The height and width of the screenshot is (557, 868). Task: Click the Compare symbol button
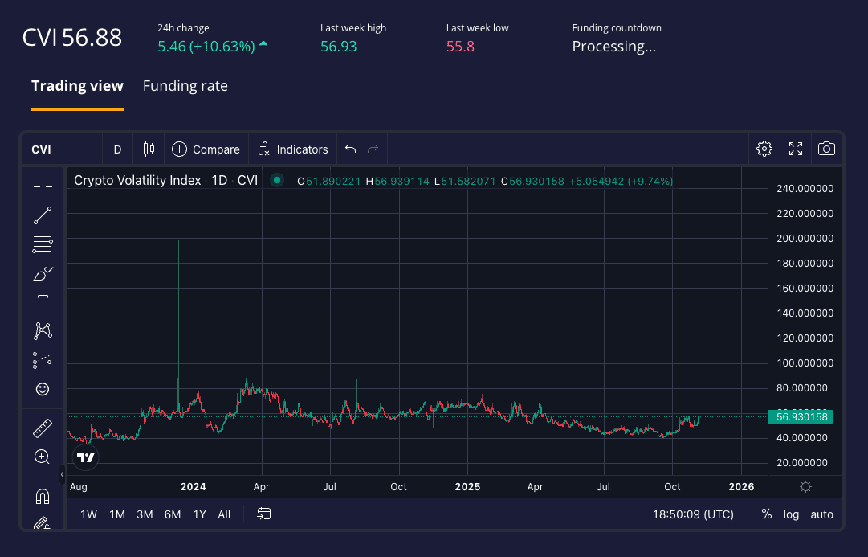click(206, 149)
